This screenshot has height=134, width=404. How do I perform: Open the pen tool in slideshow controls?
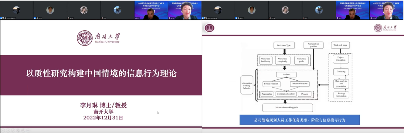pos(13,130)
